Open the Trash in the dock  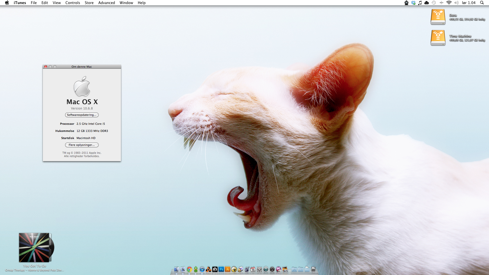point(314,269)
